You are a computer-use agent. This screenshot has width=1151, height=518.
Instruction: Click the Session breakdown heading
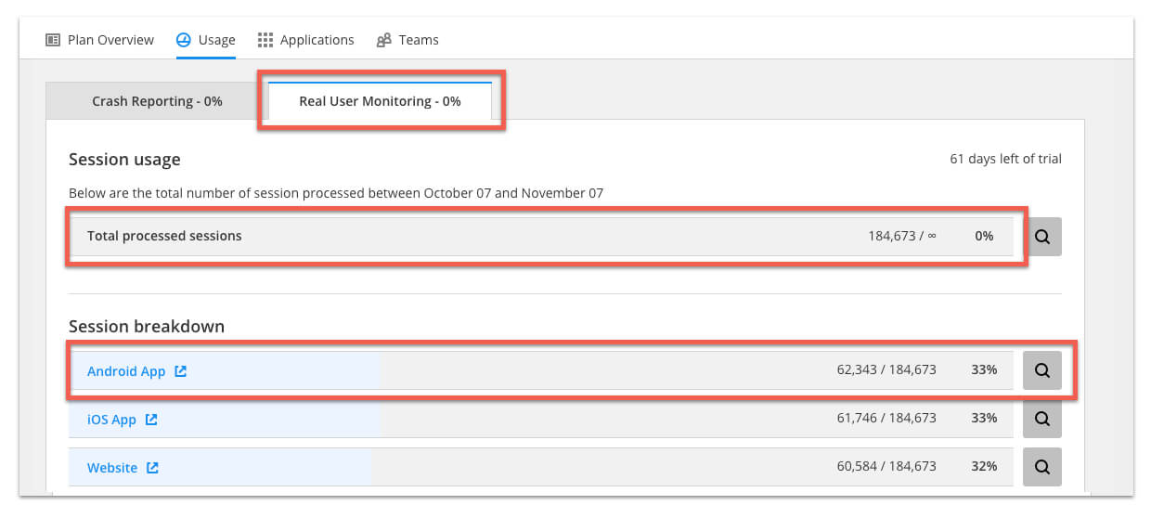[x=147, y=327]
